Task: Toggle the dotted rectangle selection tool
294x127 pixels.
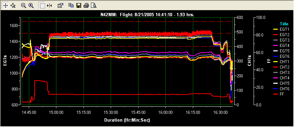Action: (42, 6)
